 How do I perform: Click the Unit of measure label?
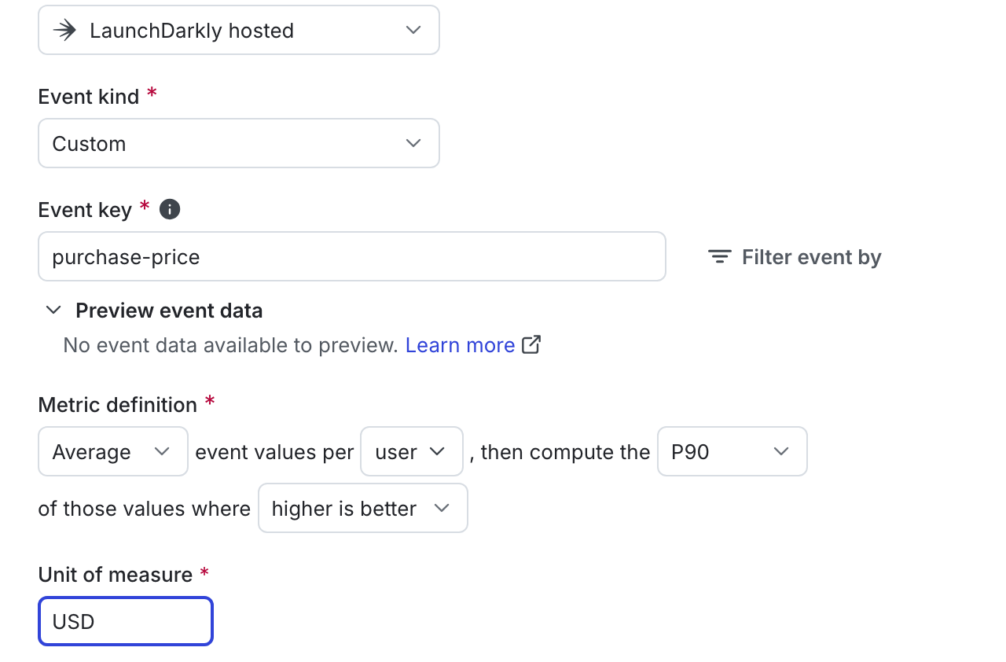point(116,575)
